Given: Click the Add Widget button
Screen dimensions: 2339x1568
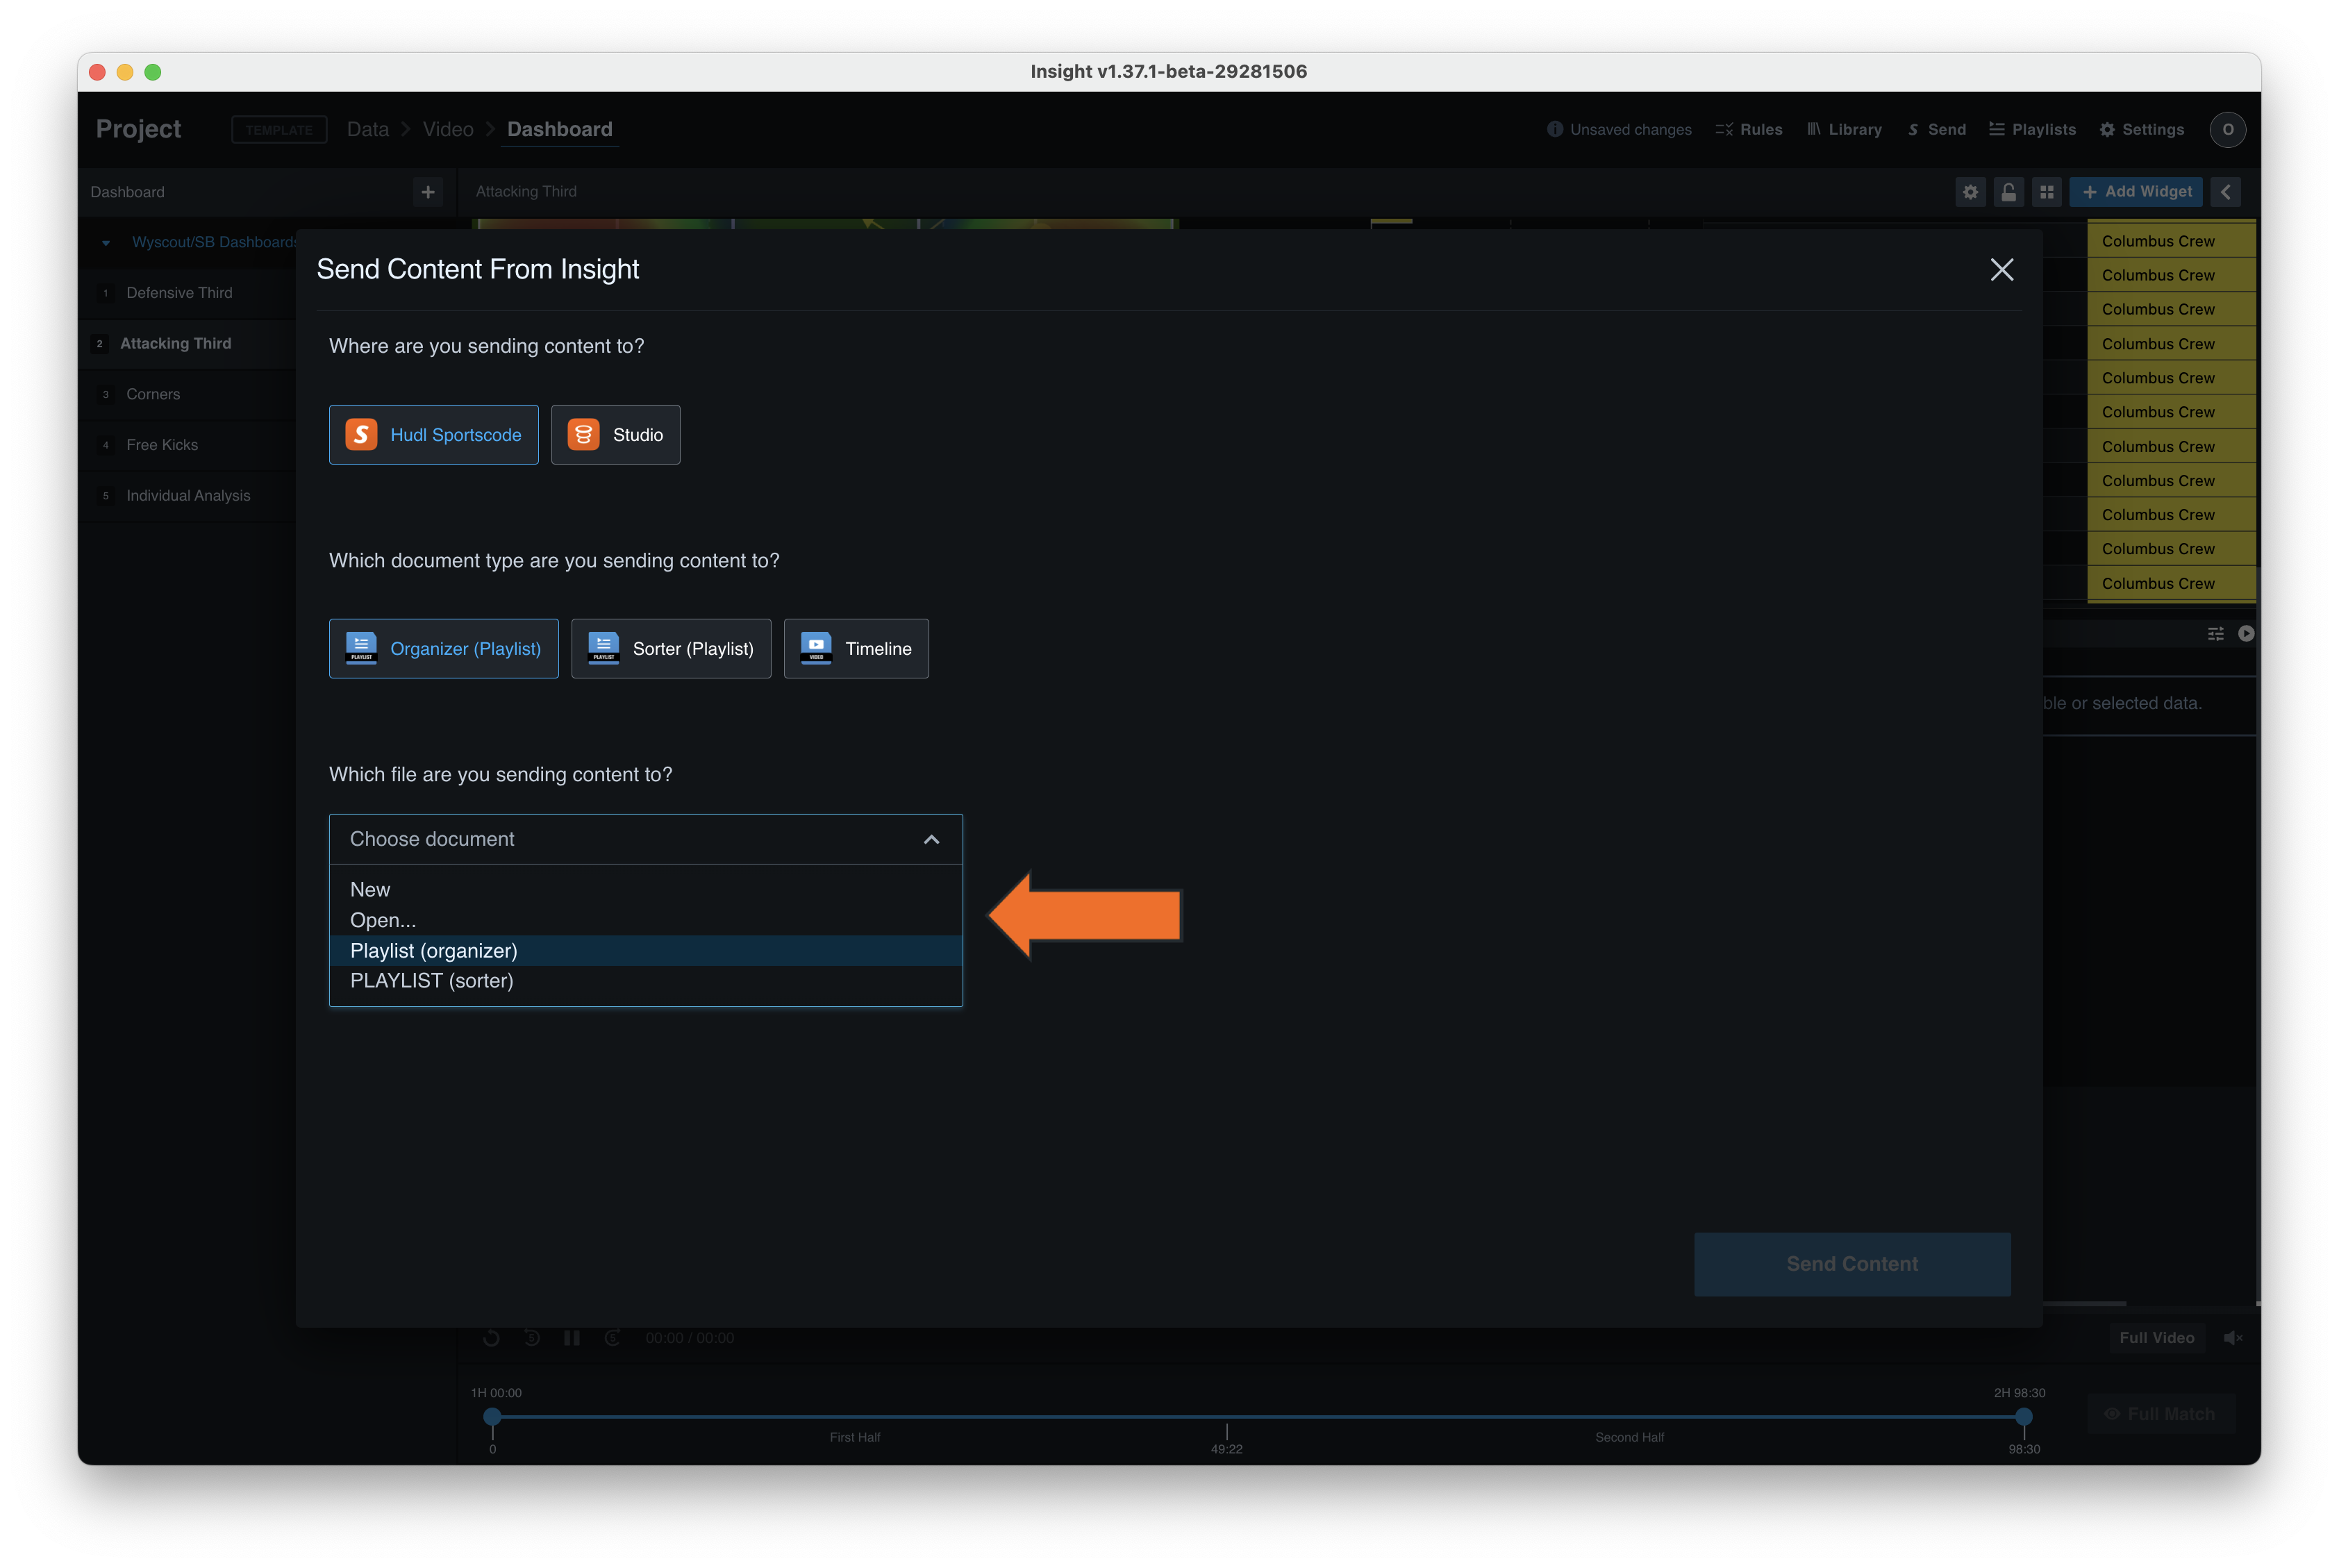Looking at the screenshot, I should [x=2136, y=192].
